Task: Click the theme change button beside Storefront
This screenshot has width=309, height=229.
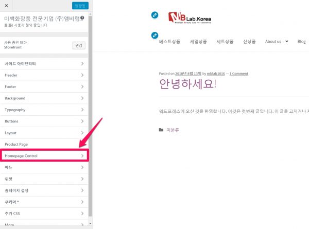Action: pyautogui.click(x=79, y=45)
